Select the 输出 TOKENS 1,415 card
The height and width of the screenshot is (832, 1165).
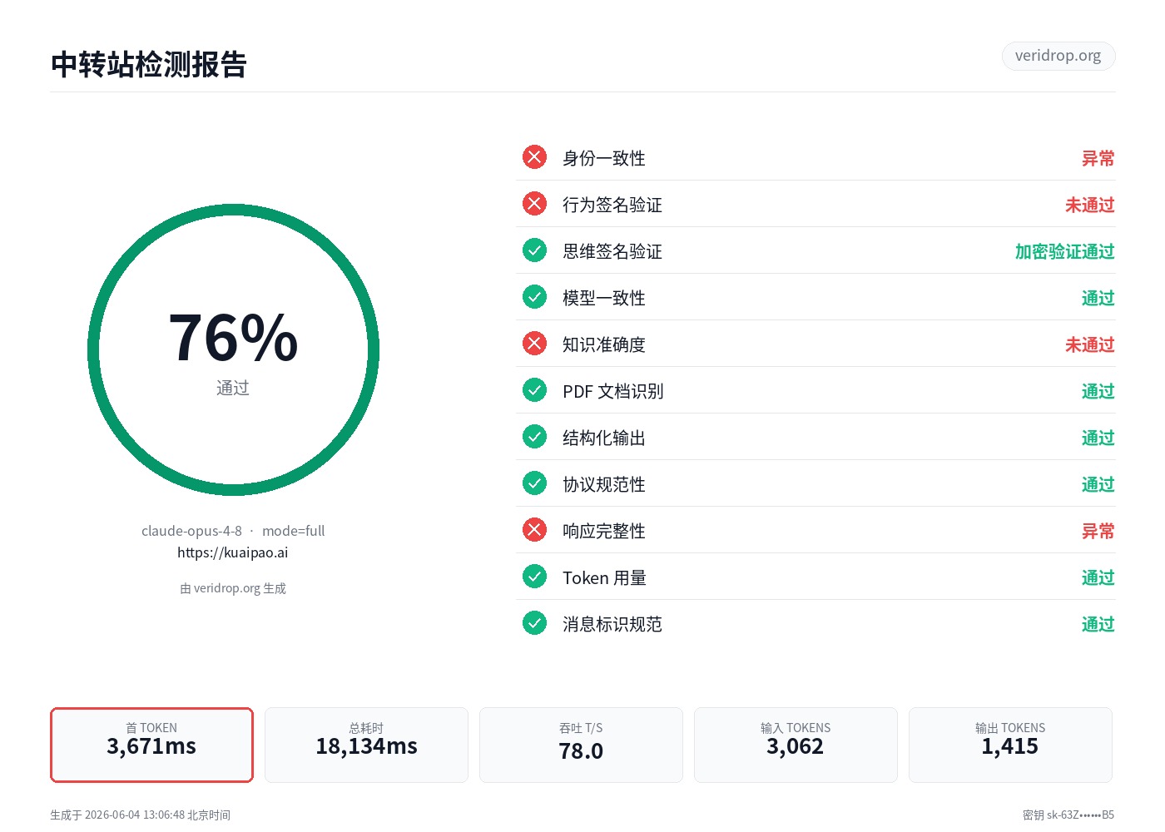[1010, 745]
